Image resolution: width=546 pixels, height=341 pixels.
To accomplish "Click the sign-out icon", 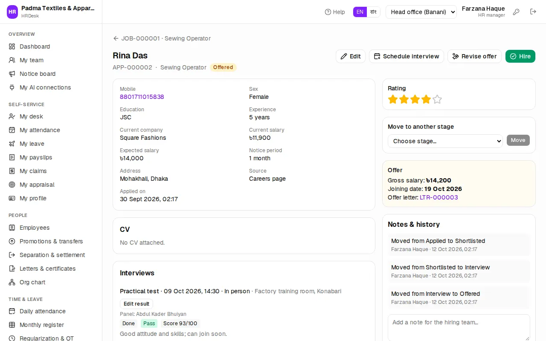I will [533, 12].
